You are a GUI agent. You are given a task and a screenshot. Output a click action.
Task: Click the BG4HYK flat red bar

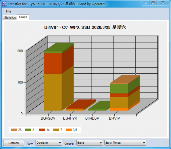(x=81, y=104)
